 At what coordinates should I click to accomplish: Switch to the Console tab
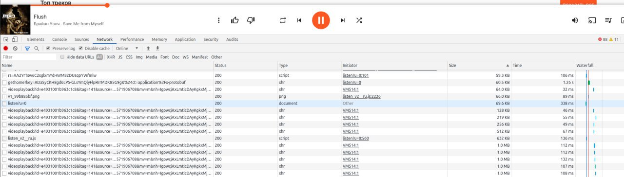pos(59,39)
